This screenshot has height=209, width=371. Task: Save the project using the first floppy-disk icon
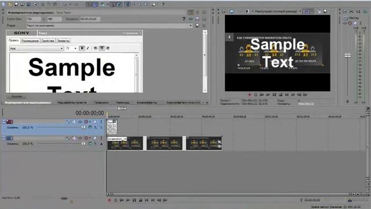[x=16, y=4]
